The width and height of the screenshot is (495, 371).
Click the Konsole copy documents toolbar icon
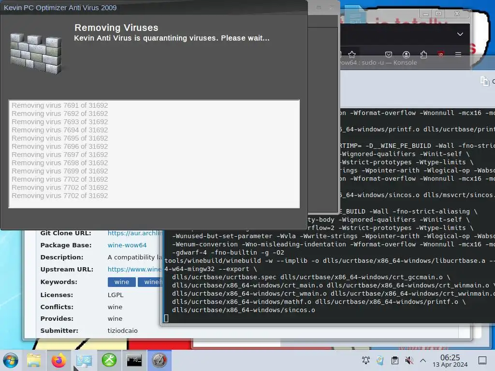(x=484, y=81)
